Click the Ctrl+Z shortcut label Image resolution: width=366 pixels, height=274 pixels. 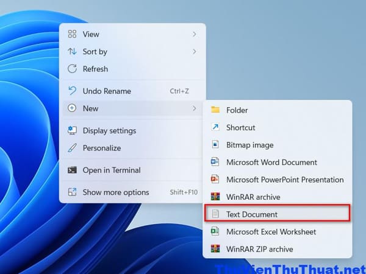179,91
